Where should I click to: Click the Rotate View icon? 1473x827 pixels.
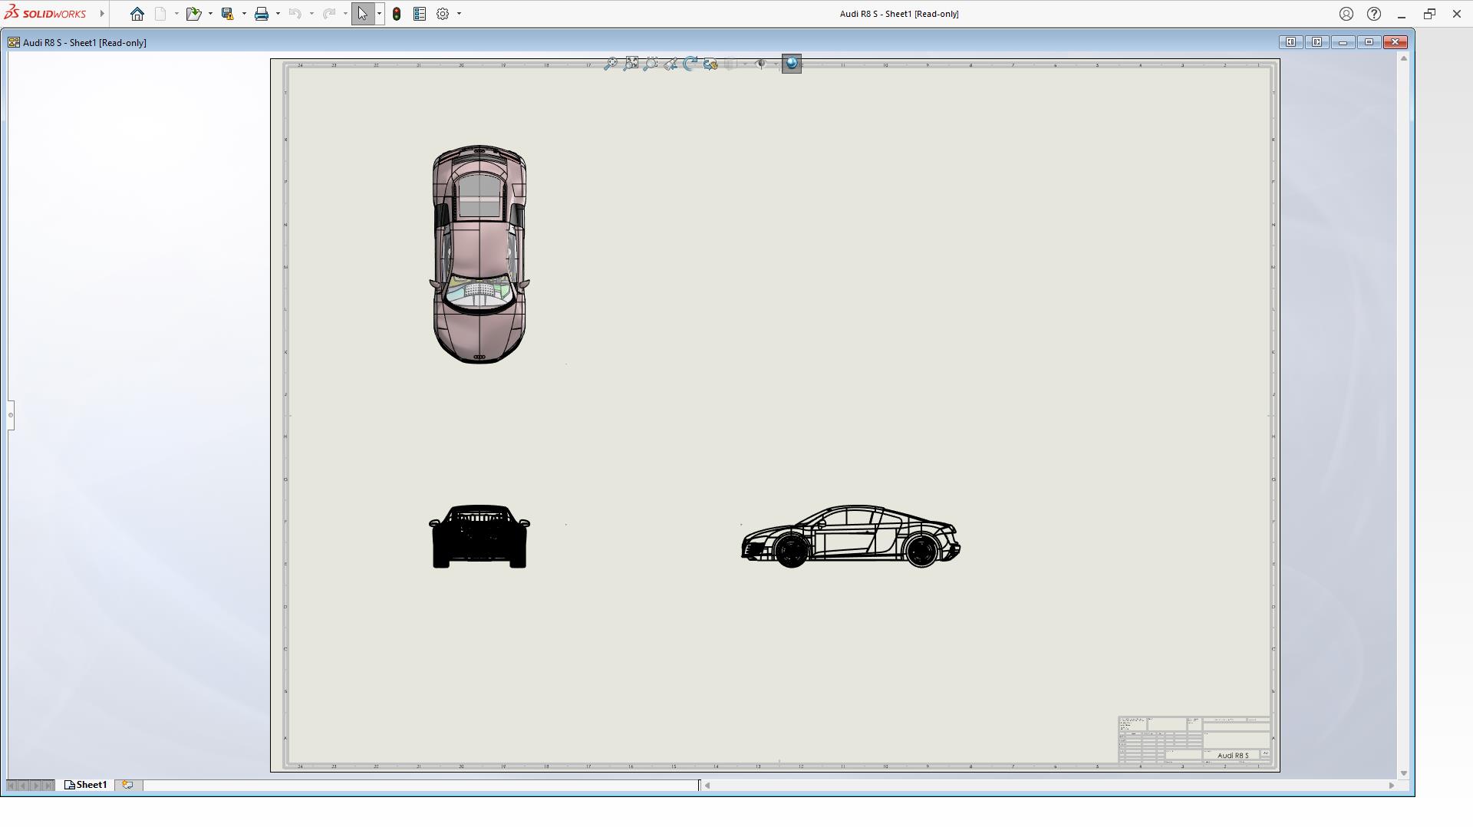(x=690, y=64)
